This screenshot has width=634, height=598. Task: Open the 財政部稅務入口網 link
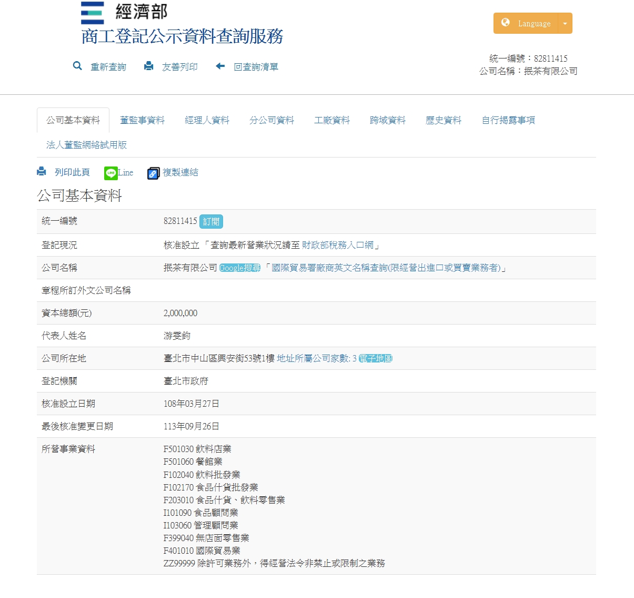[x=338, y=245]
